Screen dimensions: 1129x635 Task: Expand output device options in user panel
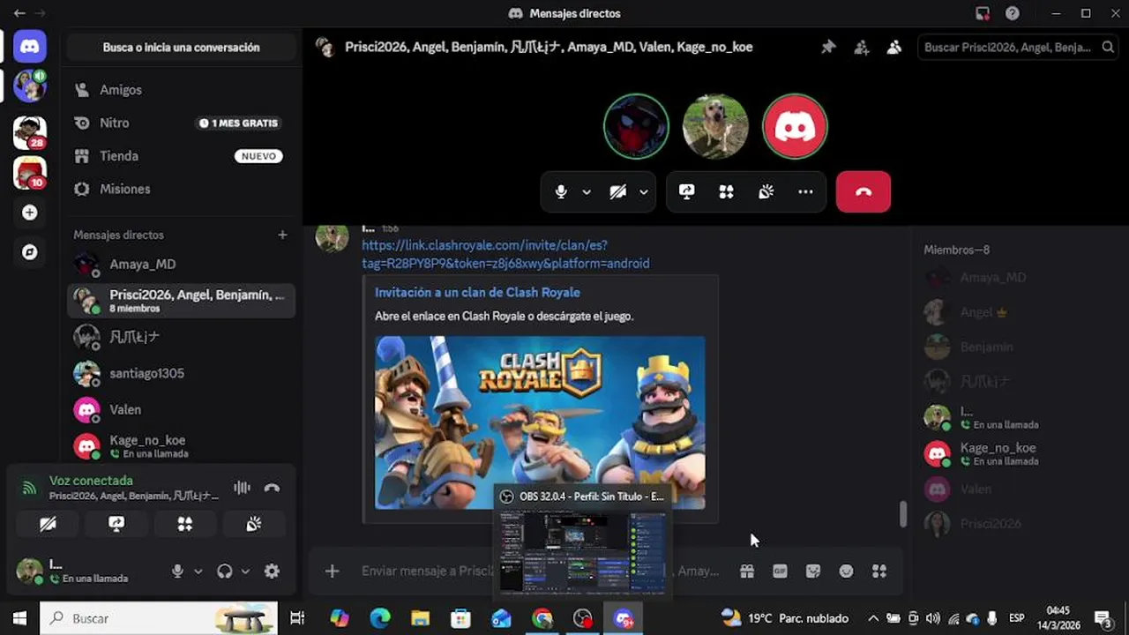(246, 571)
